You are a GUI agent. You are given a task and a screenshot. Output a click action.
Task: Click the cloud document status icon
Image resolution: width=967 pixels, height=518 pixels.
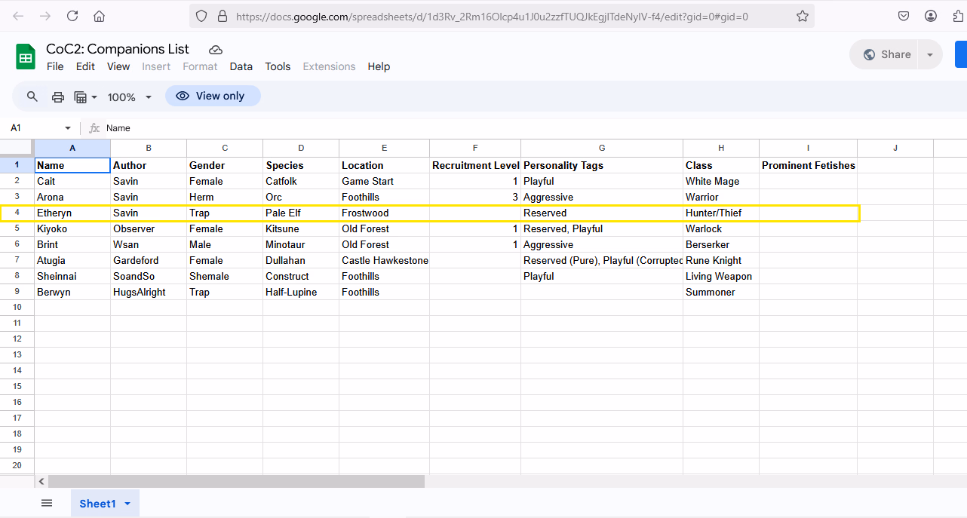(x=216, y=50)
